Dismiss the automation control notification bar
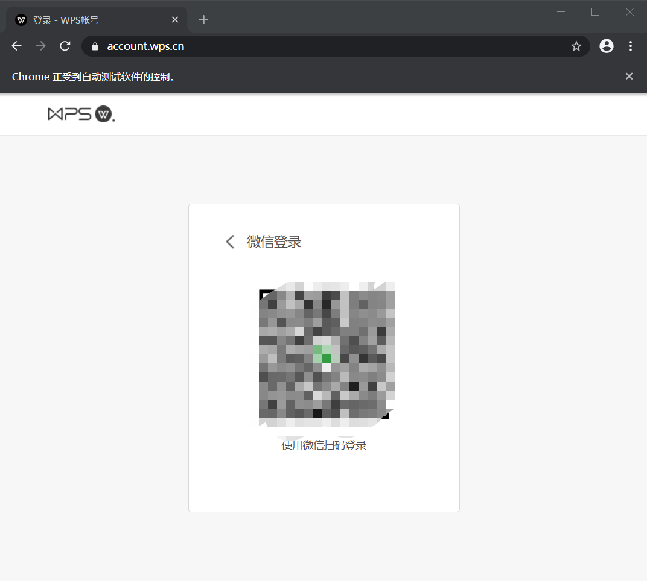The height and width of the screenshot is (581, 647). coord(629,76)
